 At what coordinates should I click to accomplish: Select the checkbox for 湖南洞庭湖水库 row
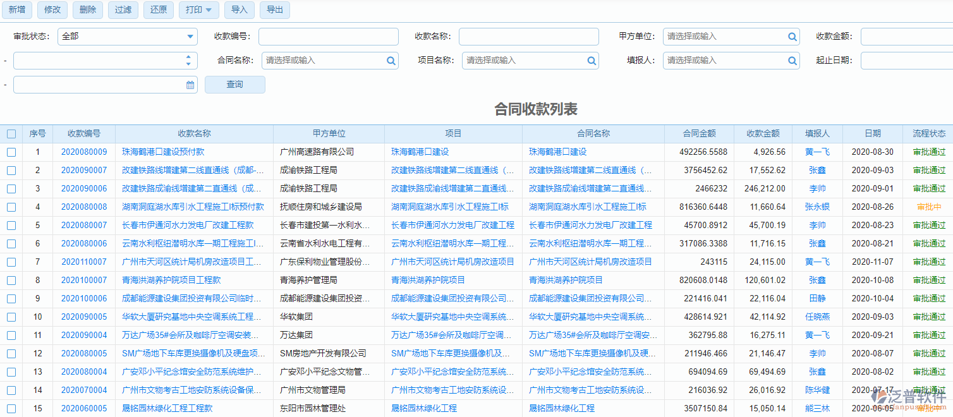[x=11, y=207]
